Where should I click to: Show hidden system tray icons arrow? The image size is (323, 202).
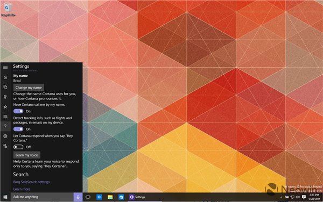pos(281,197)
